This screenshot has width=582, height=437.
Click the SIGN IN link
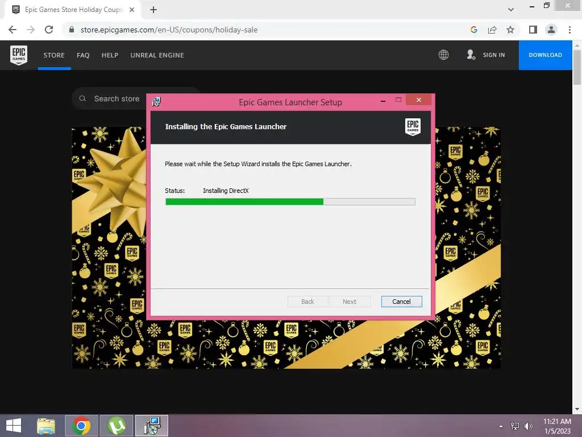tap(494, 55)
